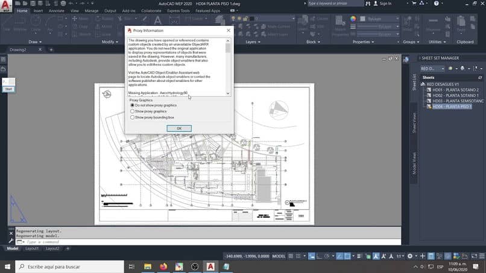Open the Insert ribbon tab
This screenshot has width=486, height=273.
38,11
